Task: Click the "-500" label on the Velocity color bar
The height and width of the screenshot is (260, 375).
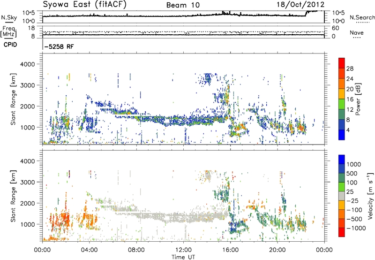Action: coord(354,219)
